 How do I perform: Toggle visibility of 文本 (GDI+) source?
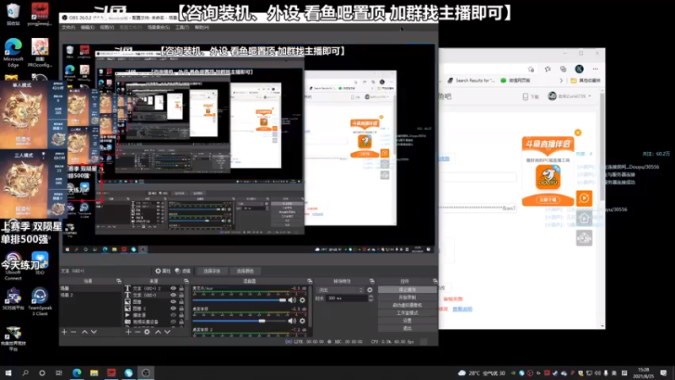tap(173, 295)
